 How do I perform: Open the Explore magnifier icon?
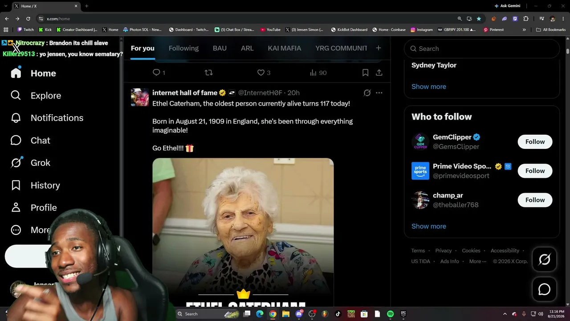coord(16,95)
